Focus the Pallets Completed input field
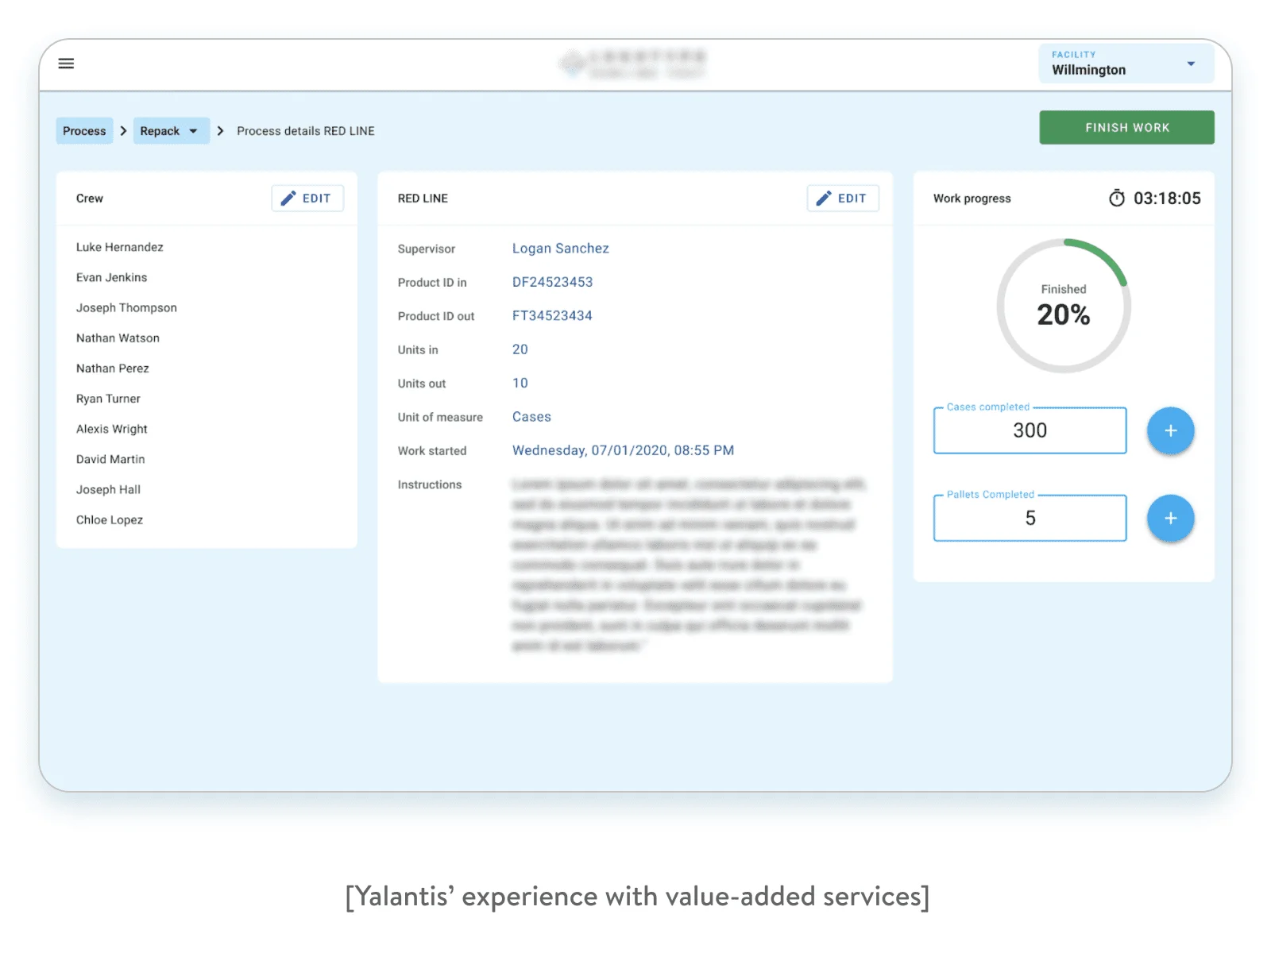This screenshot has height=953, width=1271. tap(1030, 519)
